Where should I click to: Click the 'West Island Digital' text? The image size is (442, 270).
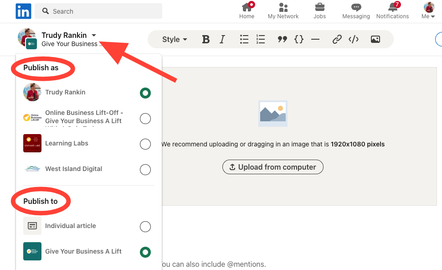(x=73, y=169)
